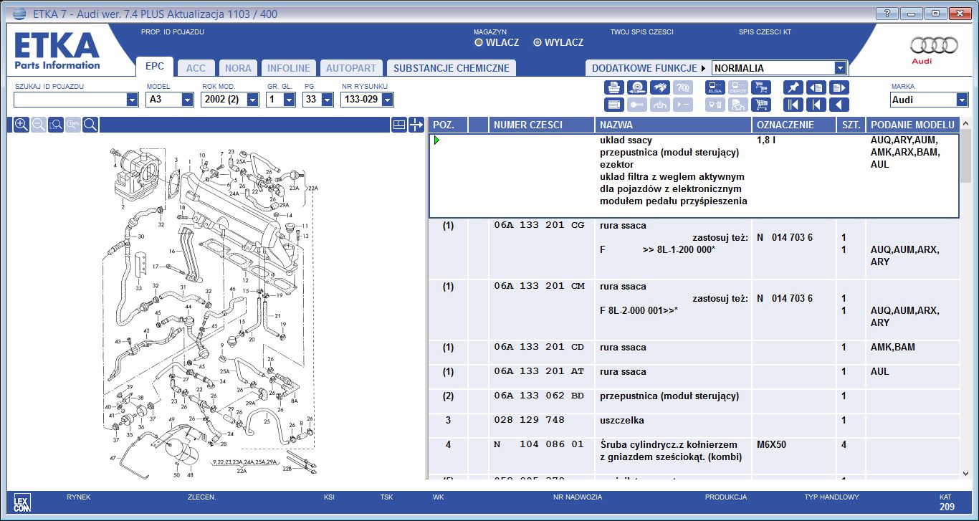Open the ROK MOD. dropdown 2002 (2)
Image resolution: width=979 pixels, height=521 pixels.
click(x=252, y=100)
